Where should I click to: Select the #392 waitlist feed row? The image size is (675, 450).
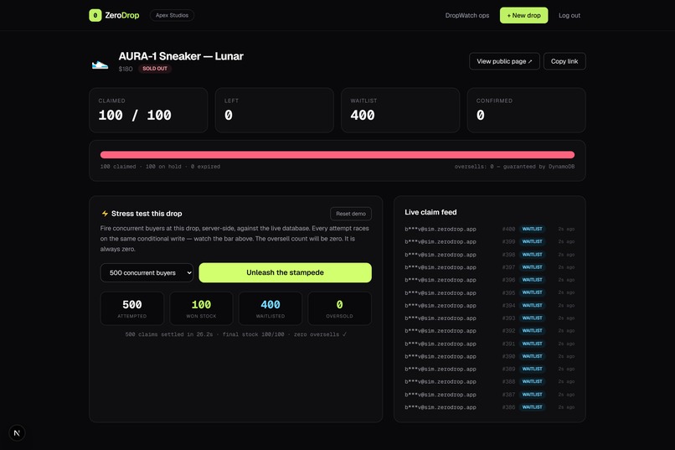489,331
